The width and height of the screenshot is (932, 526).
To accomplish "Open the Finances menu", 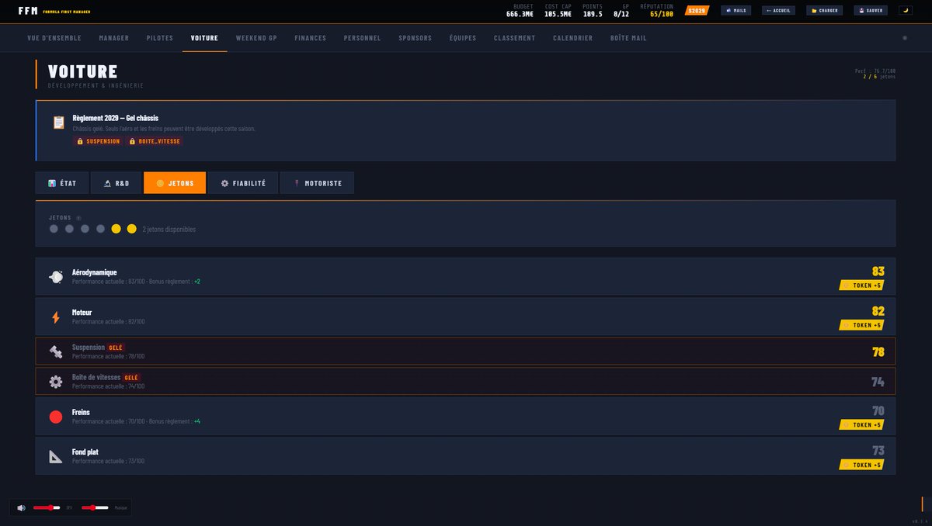I will (x=311, y=38).
